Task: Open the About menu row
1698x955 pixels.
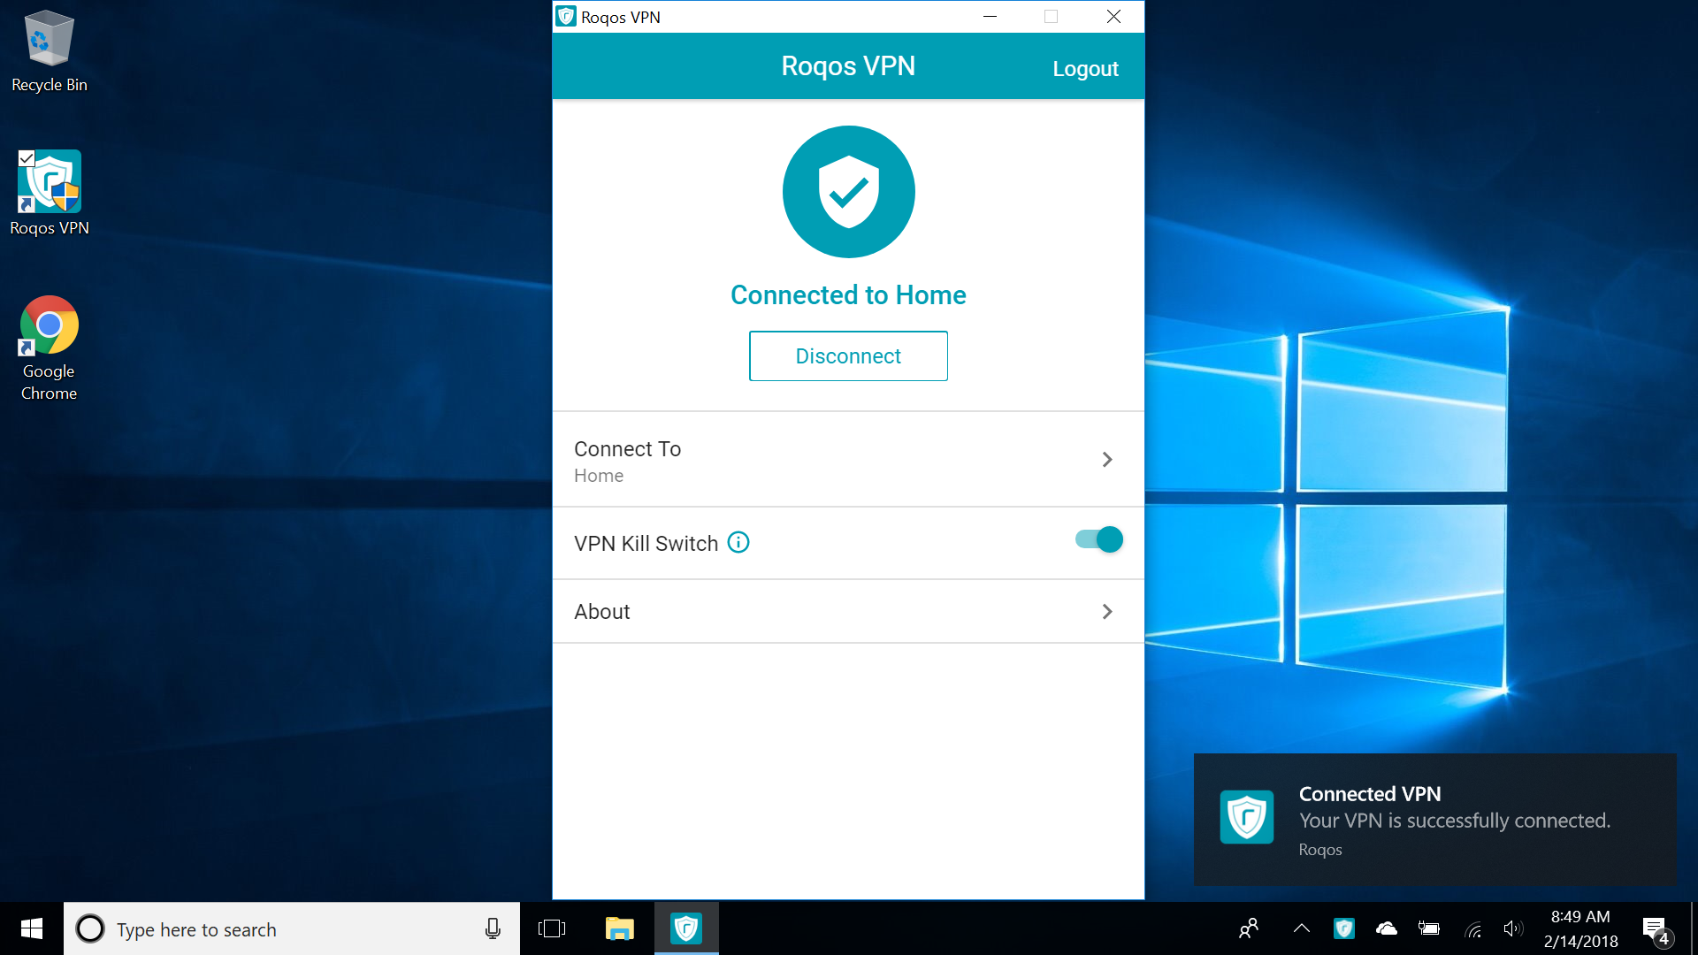Action: coord(848,611)
